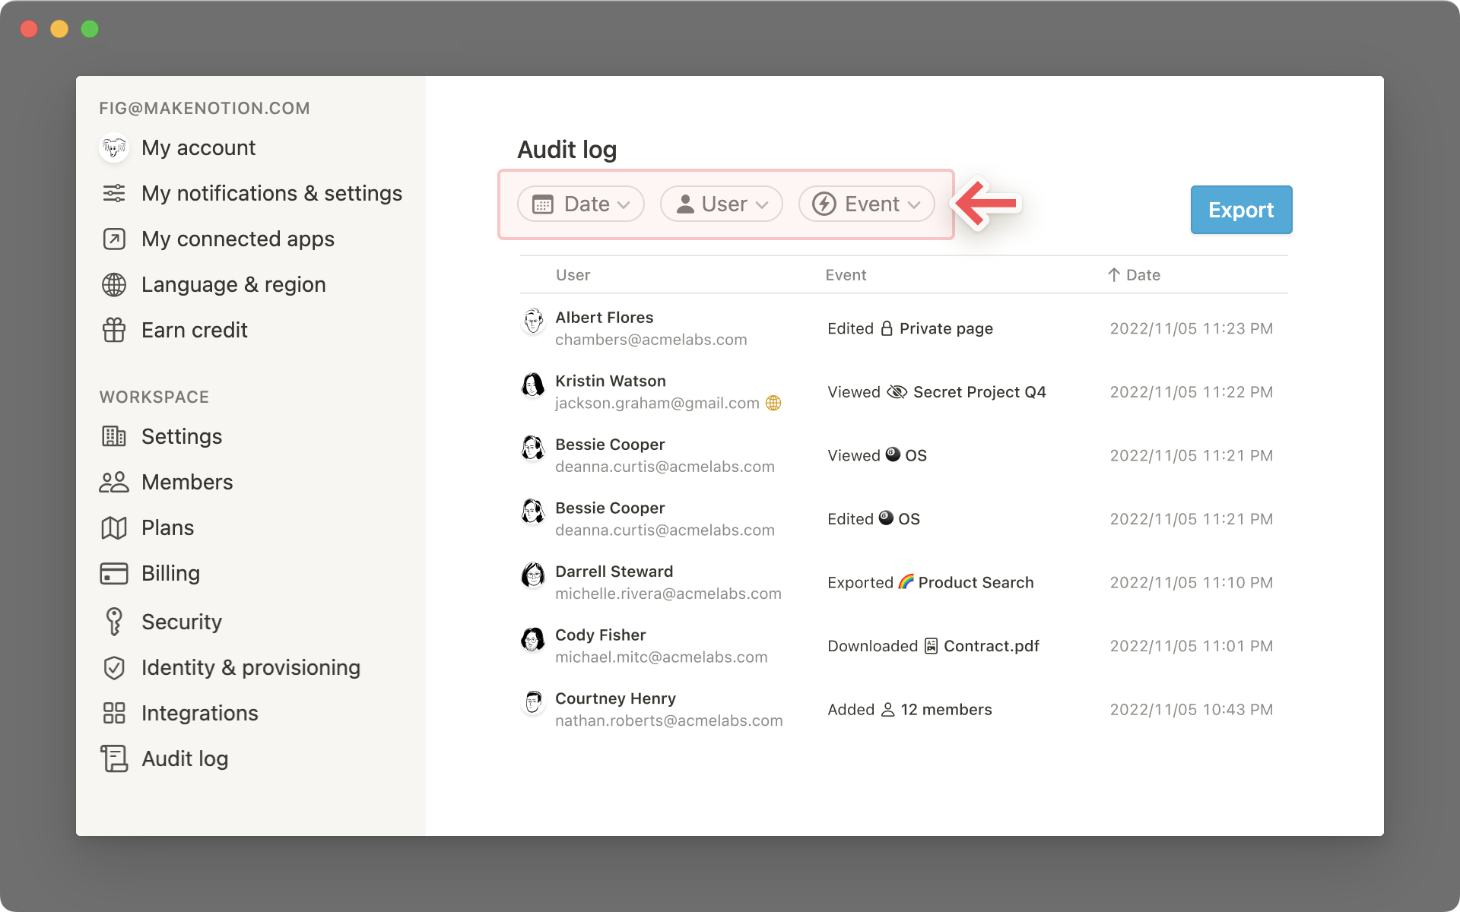Click the Earn credit gift icon
The width and height of the screenshot is (1460, 912).
point(114,330)
